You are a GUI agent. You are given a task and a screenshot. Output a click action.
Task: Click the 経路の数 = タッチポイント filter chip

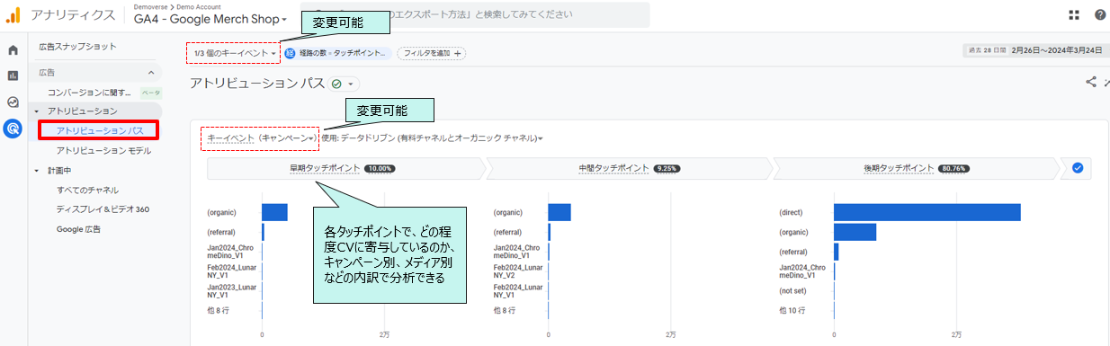click(337, 54)
